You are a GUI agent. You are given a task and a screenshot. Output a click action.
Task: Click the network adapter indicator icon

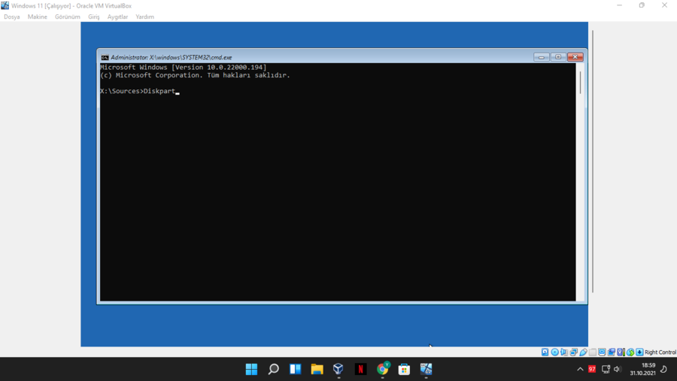(573, 352)
